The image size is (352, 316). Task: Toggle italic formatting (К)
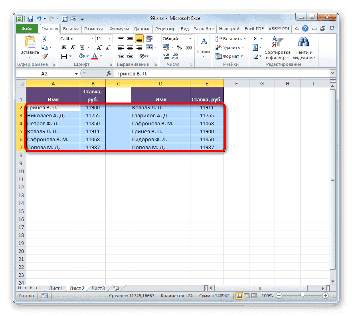73,47
